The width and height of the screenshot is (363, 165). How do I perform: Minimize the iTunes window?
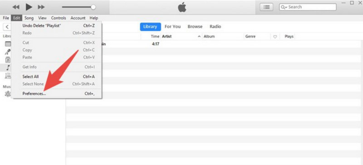(x=343, y=3)
